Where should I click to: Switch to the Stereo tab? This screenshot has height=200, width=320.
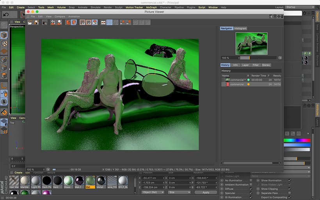tap(266, 65)
